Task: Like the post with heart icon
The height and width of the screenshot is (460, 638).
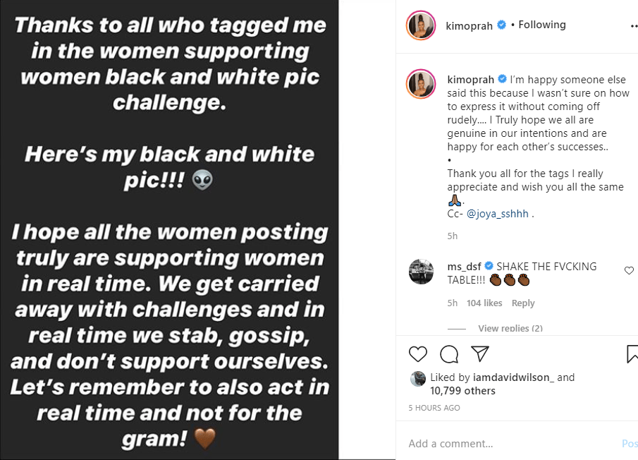Action: point(418,353)
